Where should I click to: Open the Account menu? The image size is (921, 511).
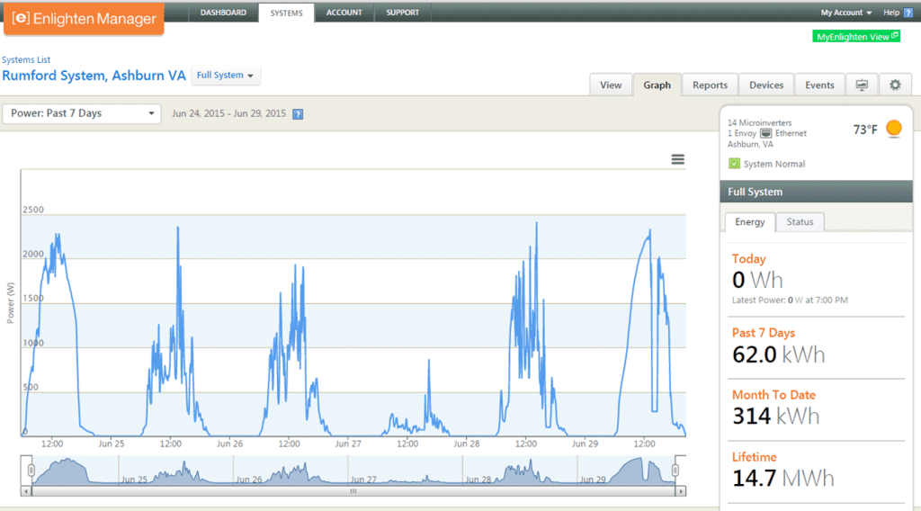344,13
